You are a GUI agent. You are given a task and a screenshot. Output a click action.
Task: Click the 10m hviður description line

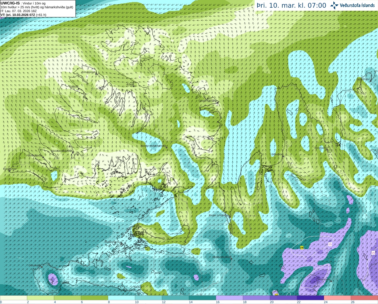click(x=37, y=7)
